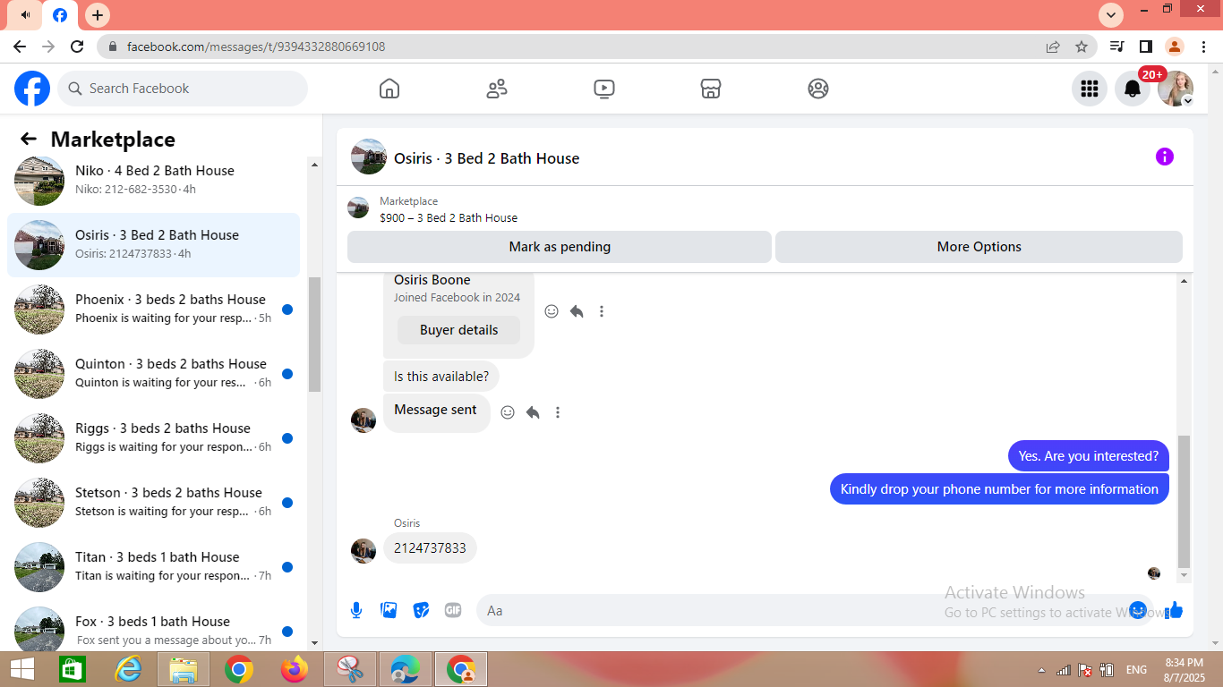Reload the page with the refresh button

click(x=77, y=47)
